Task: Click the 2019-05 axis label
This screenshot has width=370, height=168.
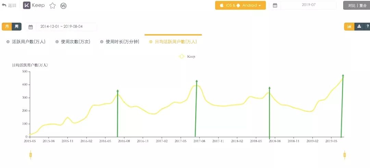Action: (x=331, y=141)
